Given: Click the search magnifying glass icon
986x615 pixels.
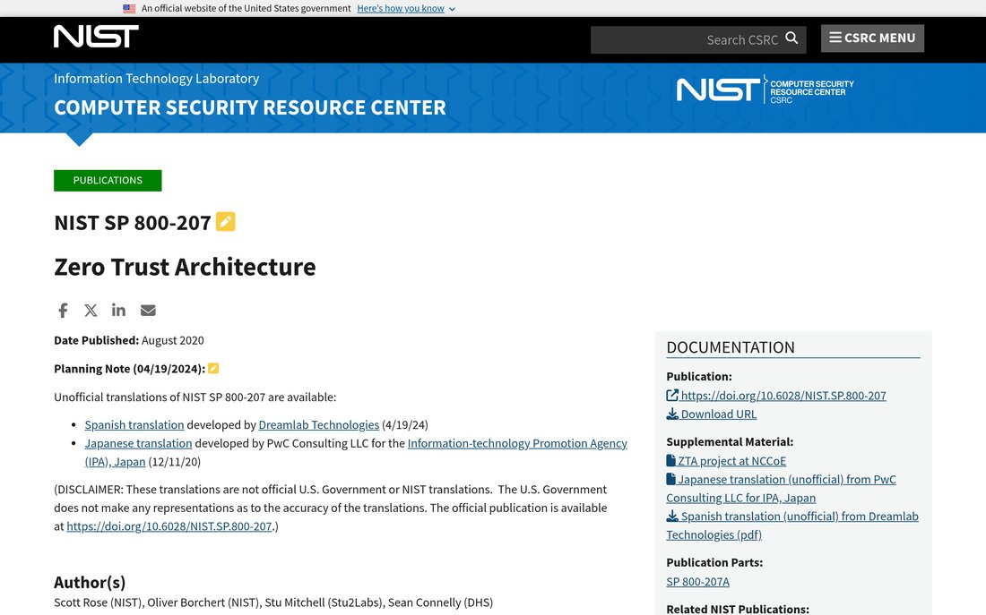Looking at the screenshot, I should click(x=791, y=38).
